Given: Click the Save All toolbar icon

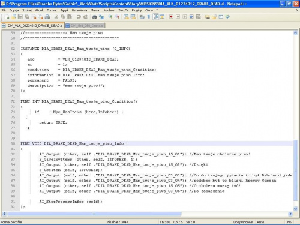Looking at the screenshot, I should [27, 17].
